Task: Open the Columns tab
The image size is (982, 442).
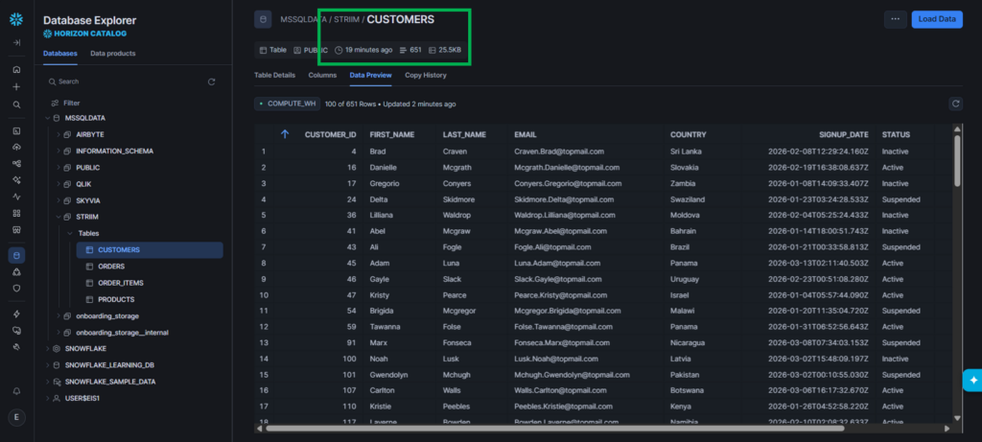Action: (322, 75)
